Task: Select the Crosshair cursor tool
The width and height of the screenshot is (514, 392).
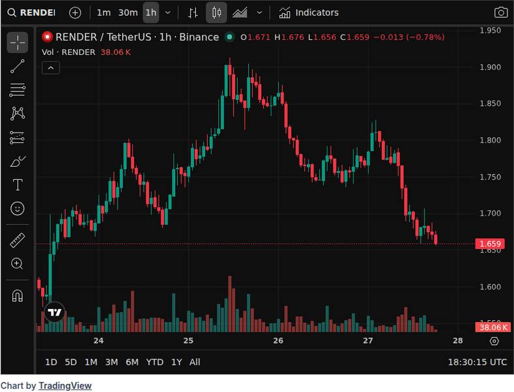Action: click(18, 42)
